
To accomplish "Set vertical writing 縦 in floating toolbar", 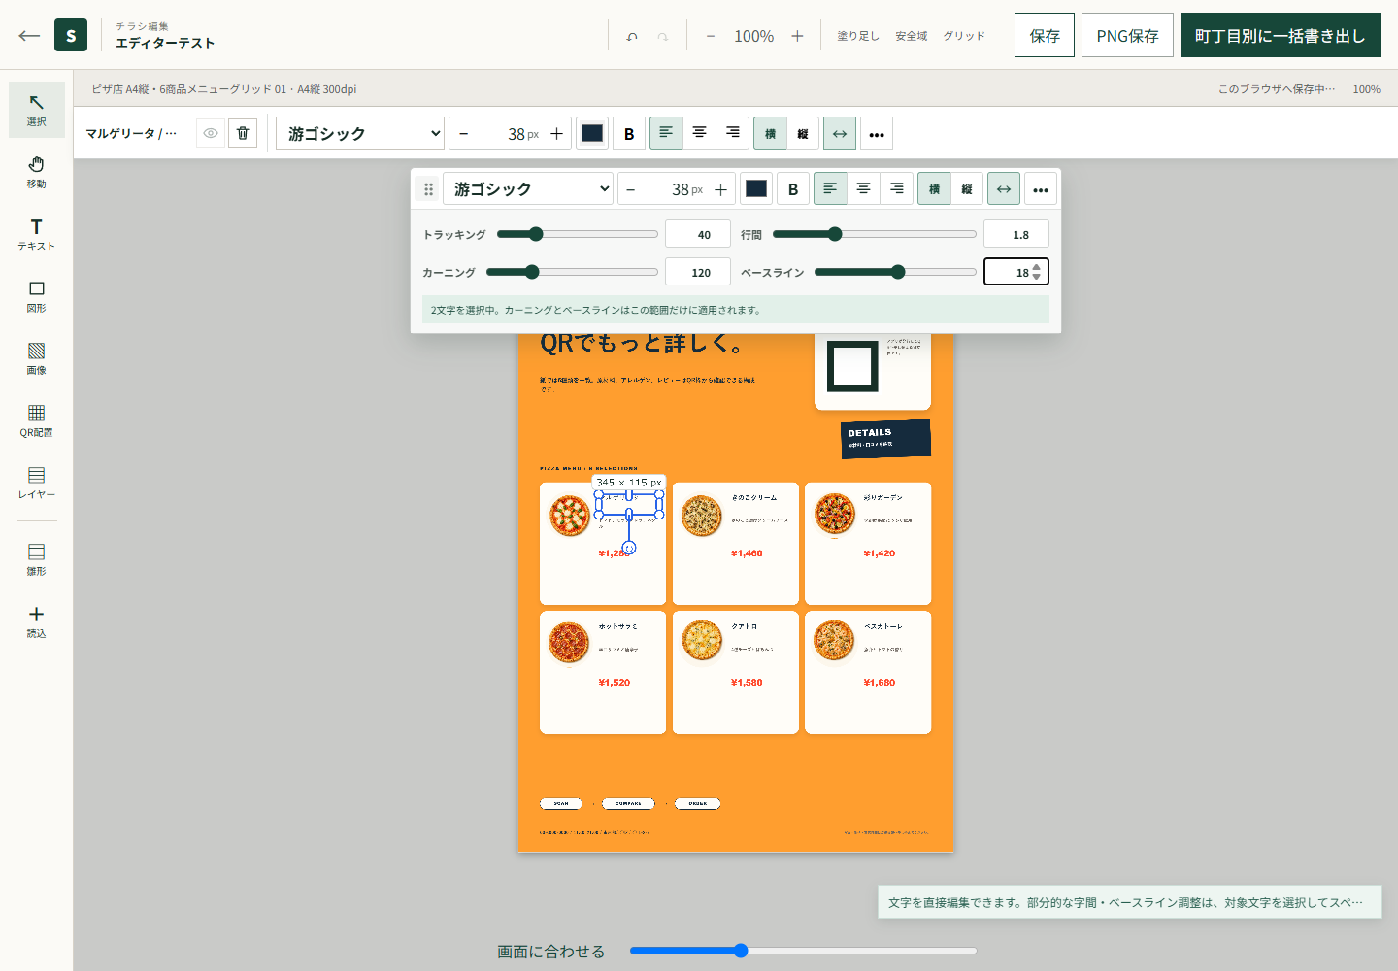I will click(x=967, y=189).
